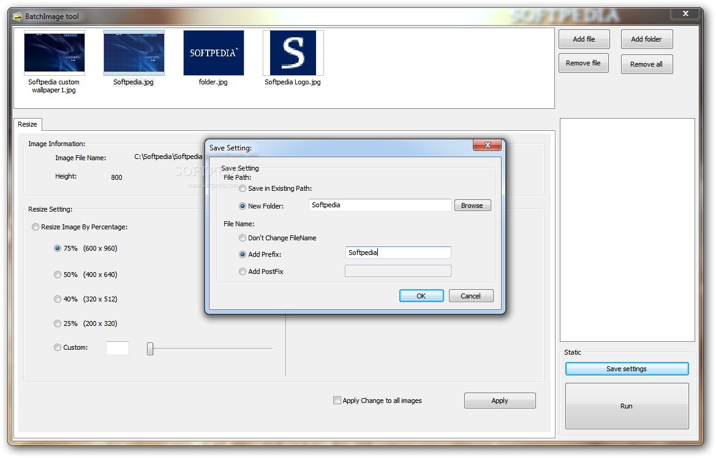Click Cancel in Save Setting dialog
The image size is (716, 458).
(471, 296)
